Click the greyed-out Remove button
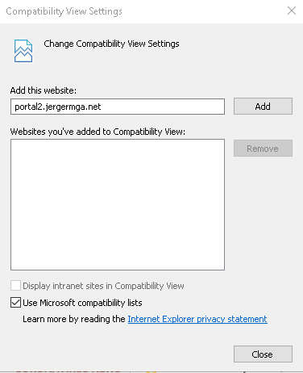 263,149
